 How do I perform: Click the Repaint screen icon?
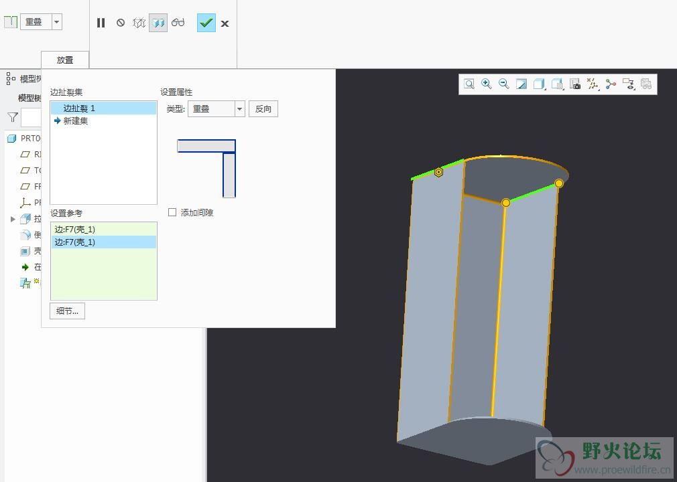[x=521, y=84]
